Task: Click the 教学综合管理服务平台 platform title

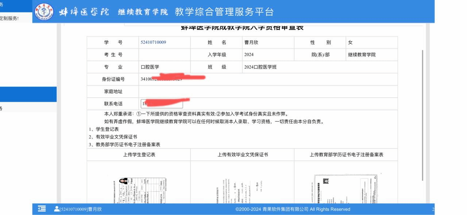Action: 224,12
